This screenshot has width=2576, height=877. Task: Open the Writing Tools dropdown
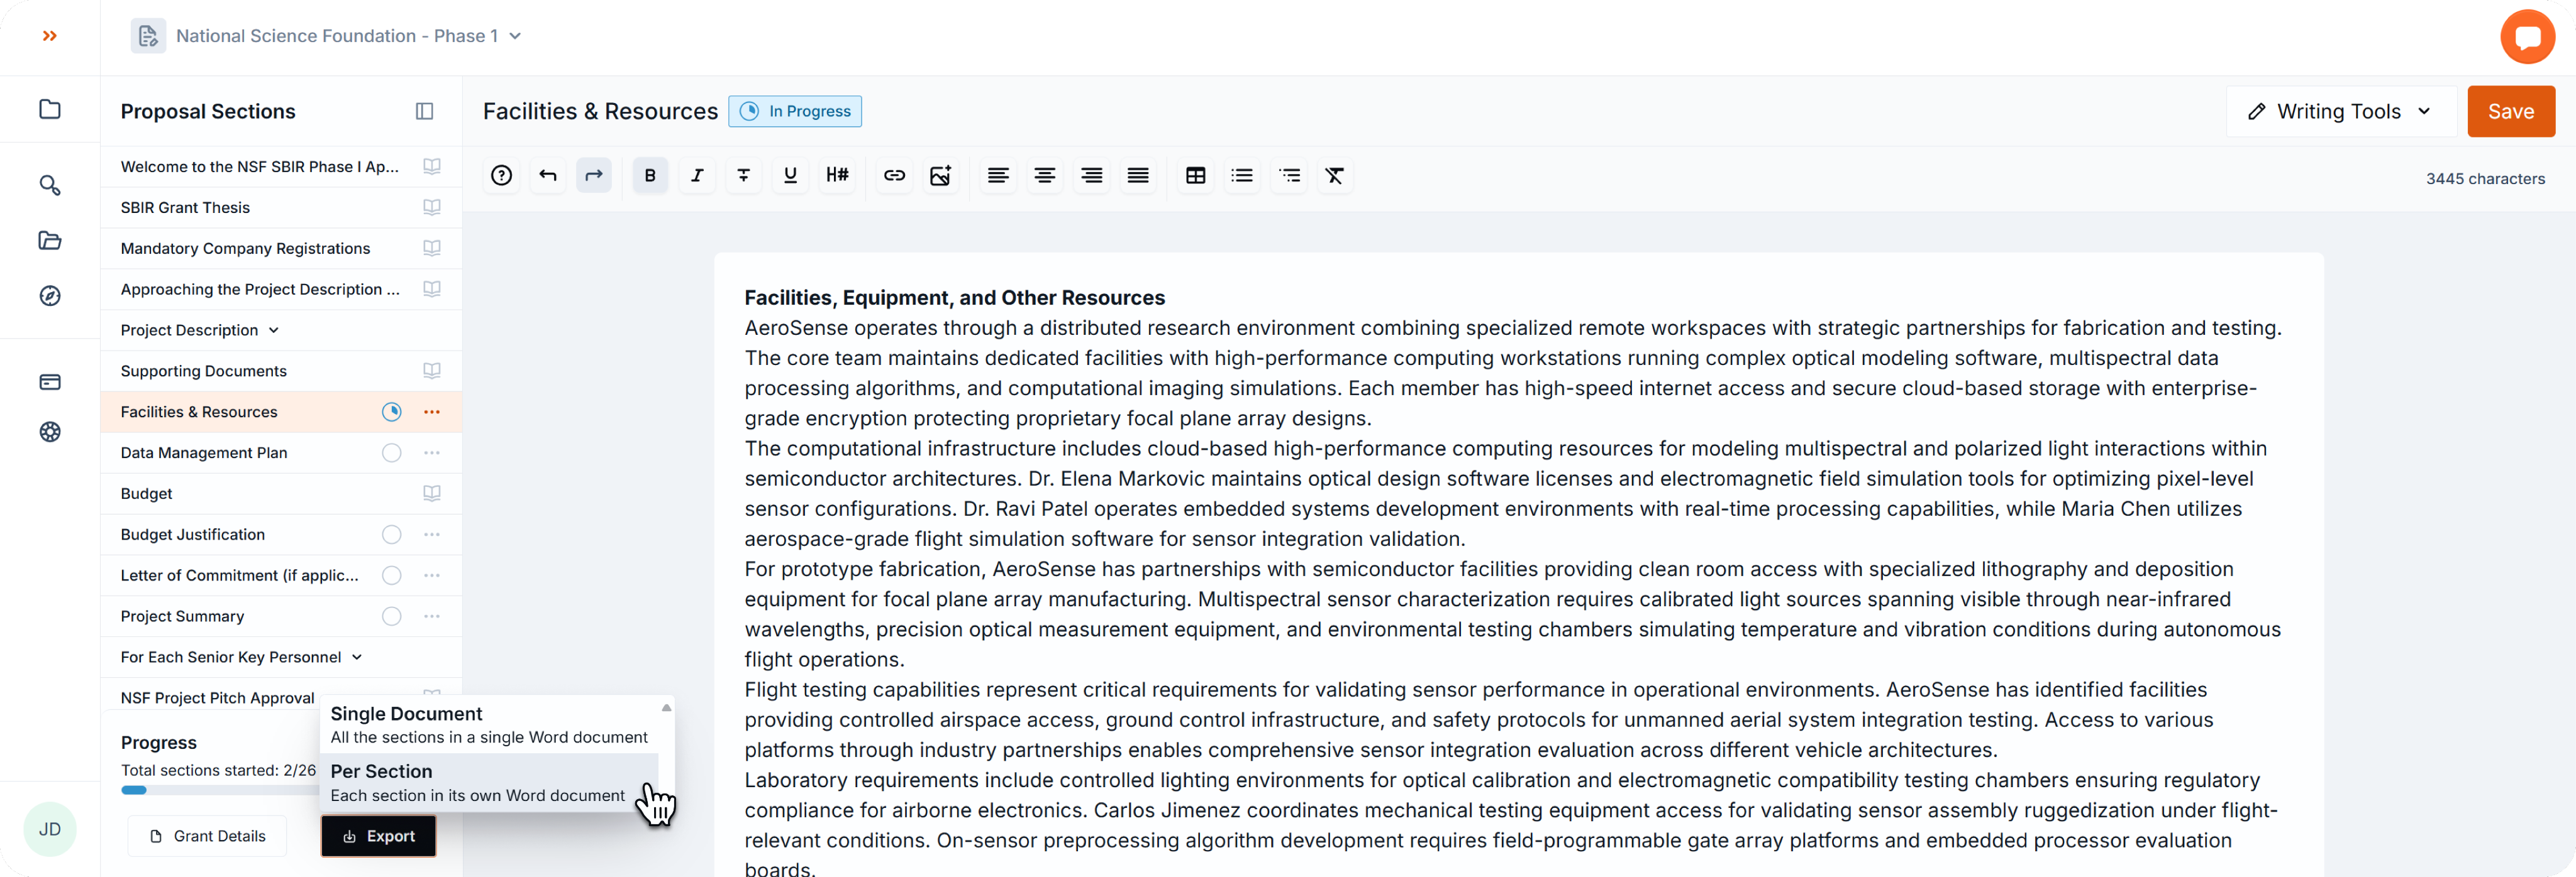[x=2339, y=111]
